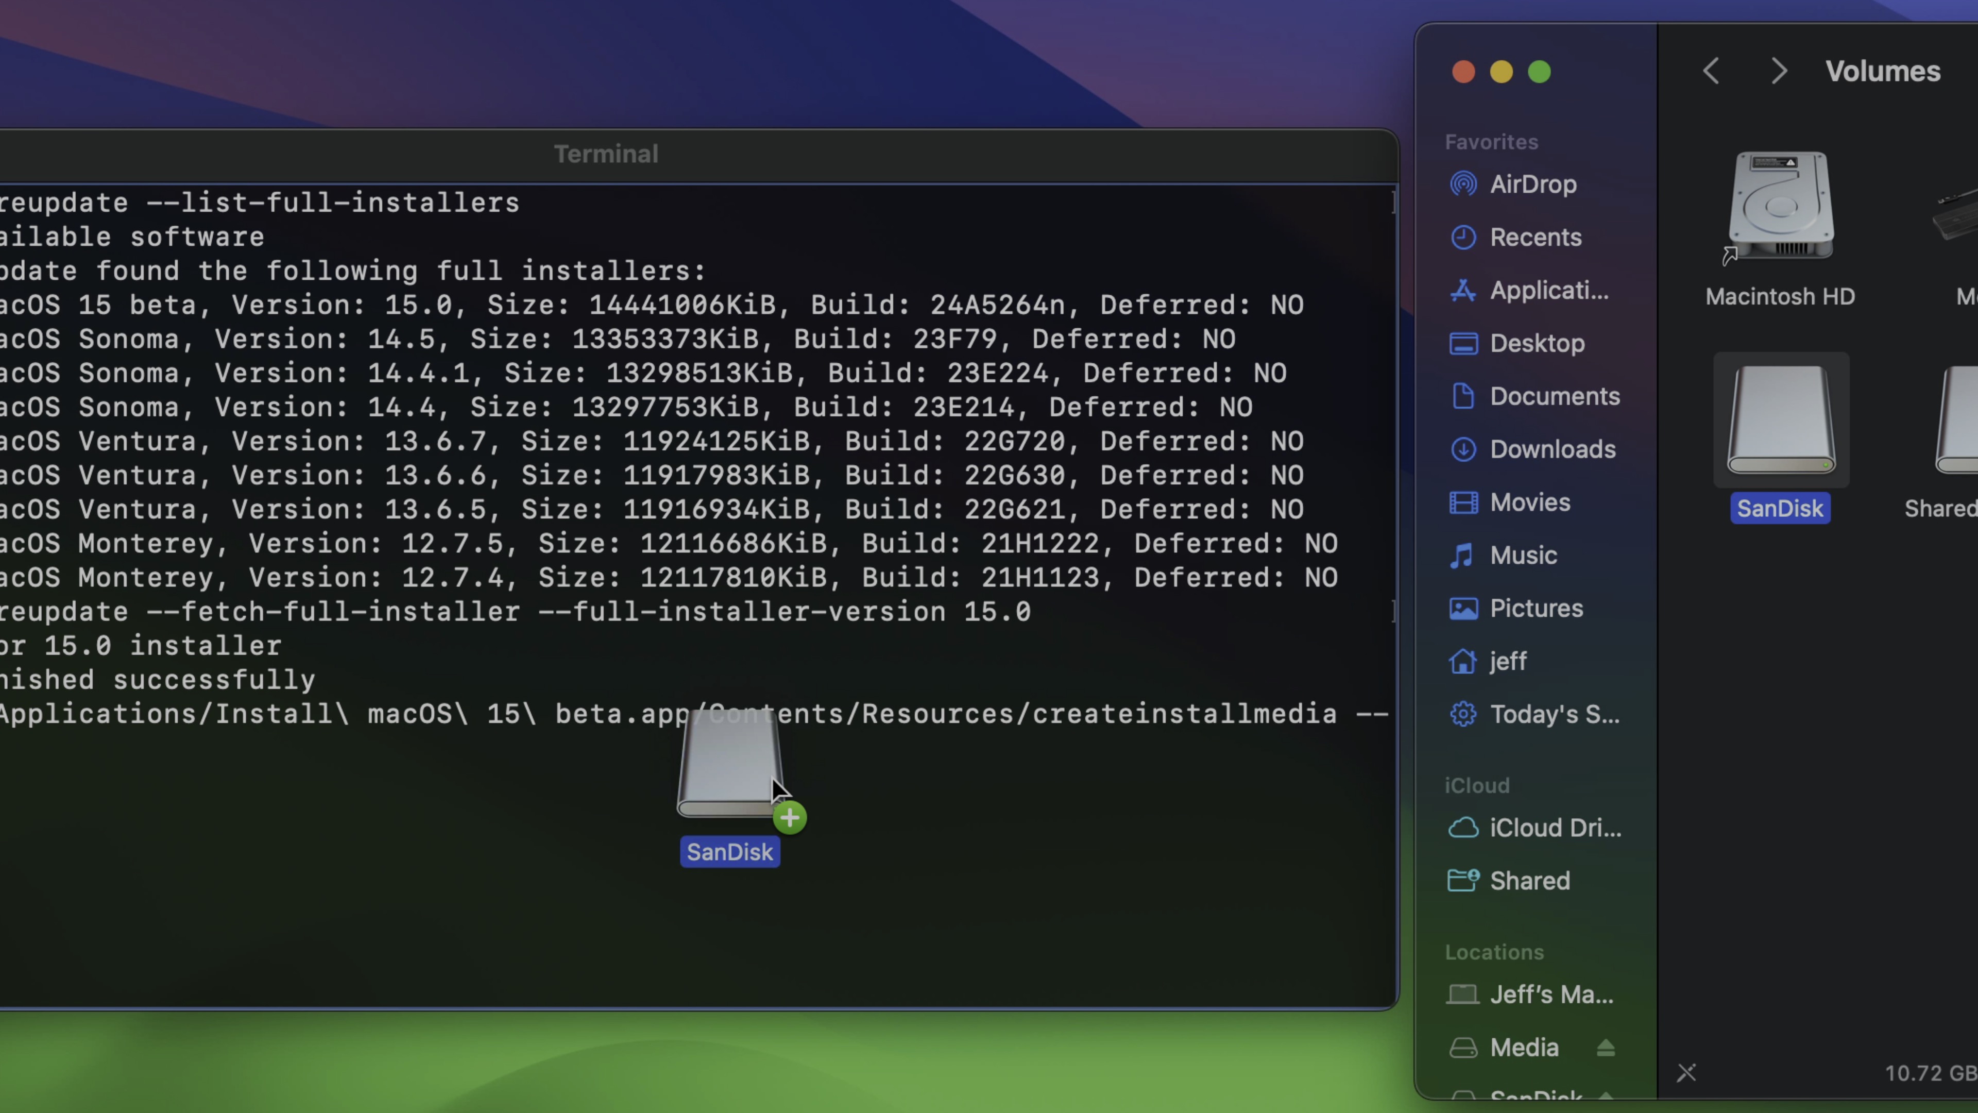Go forward using the navigation arrow

[1779, 71]
